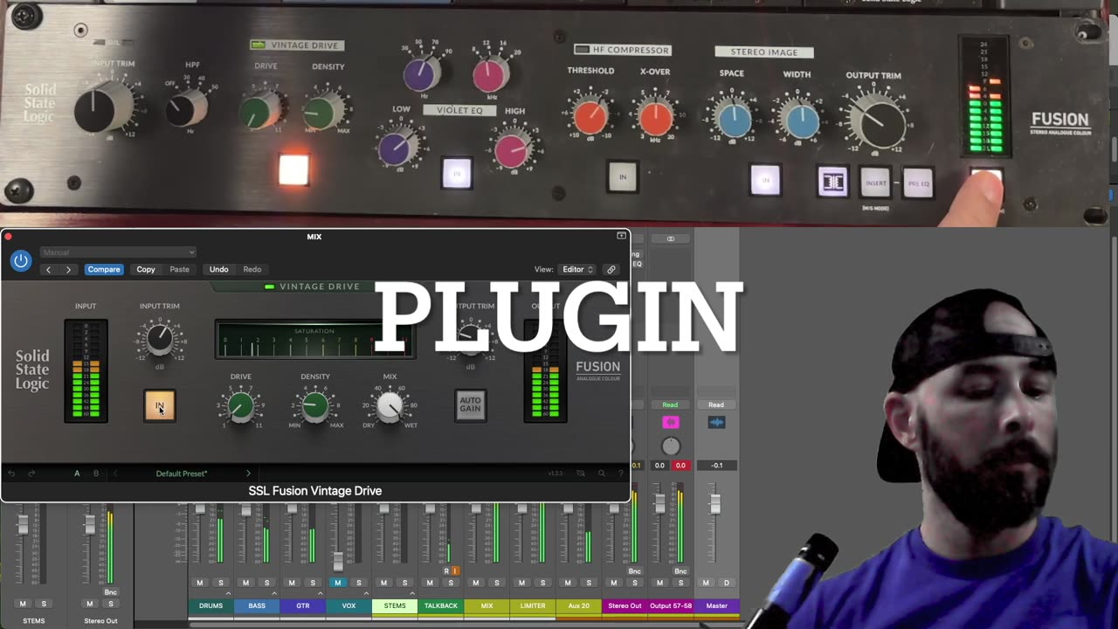The width and height of the screenshot is (1118, 629).
Task: Open the search icon in plugin footer
Action: pos(601,473)
